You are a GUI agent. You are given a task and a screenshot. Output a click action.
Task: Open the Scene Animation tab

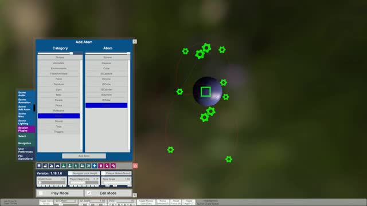(x=26, y=101)
